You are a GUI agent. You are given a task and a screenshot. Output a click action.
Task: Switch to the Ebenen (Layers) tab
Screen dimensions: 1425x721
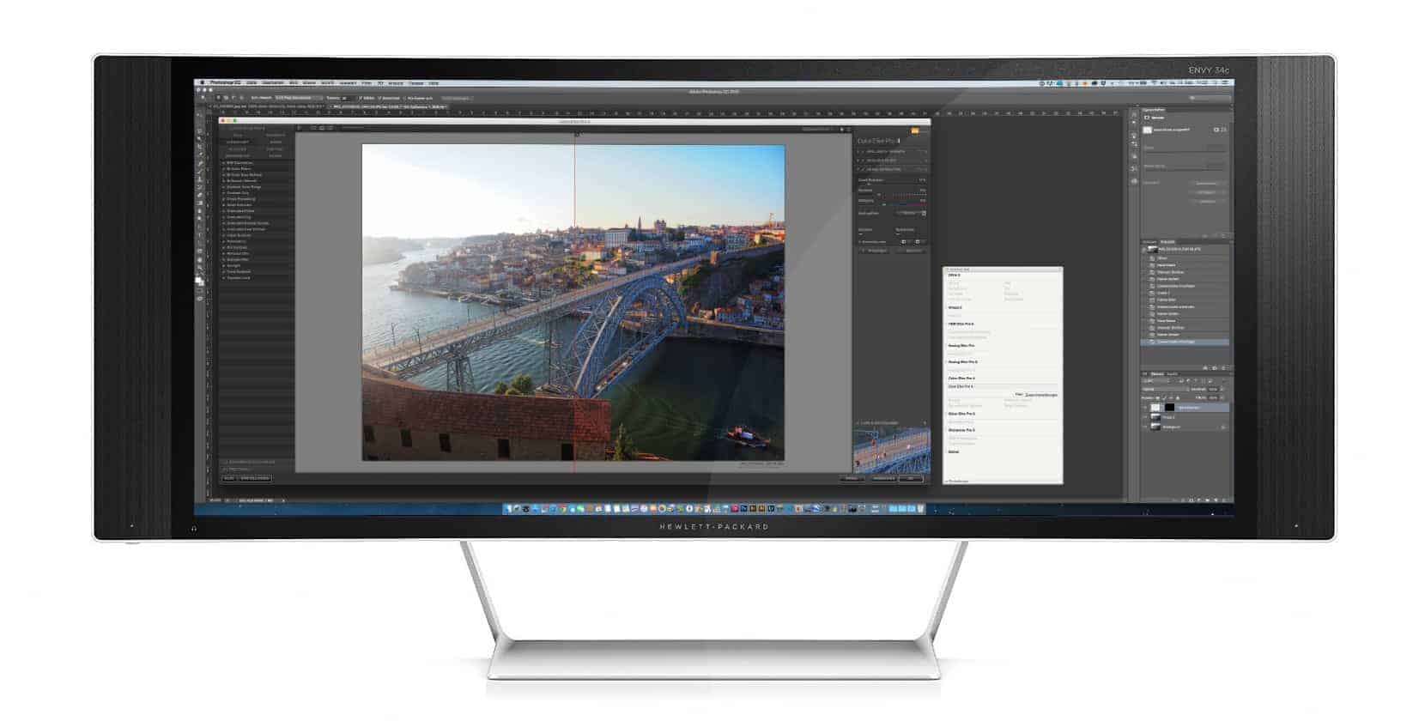click(1157, 373)
